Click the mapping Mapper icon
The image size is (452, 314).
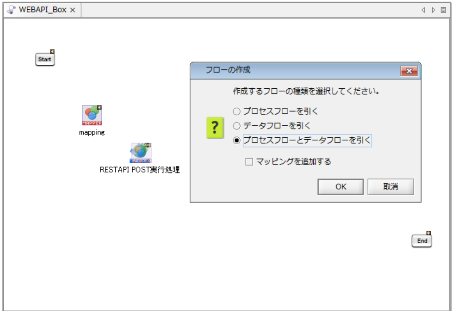point(92,115)
